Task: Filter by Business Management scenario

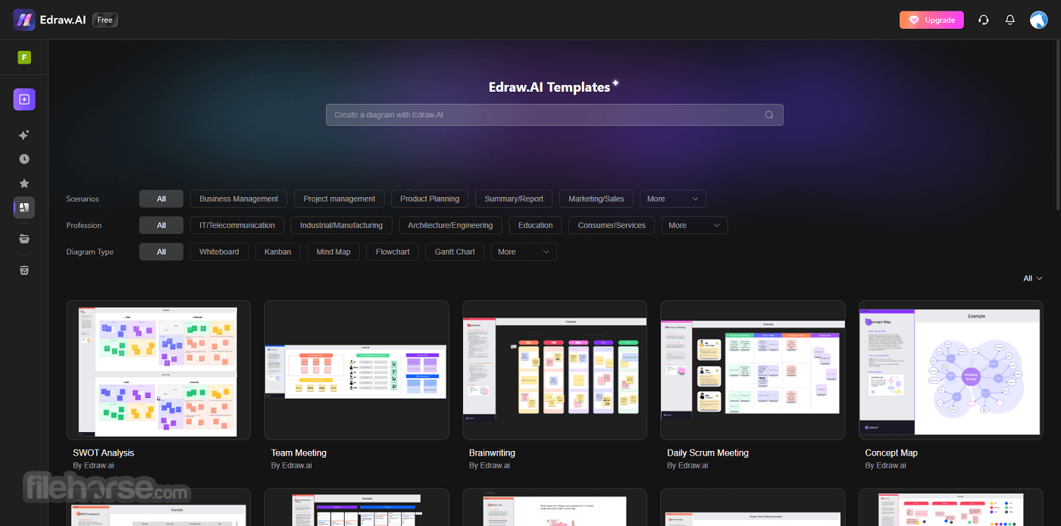Action: coord(239,199)
